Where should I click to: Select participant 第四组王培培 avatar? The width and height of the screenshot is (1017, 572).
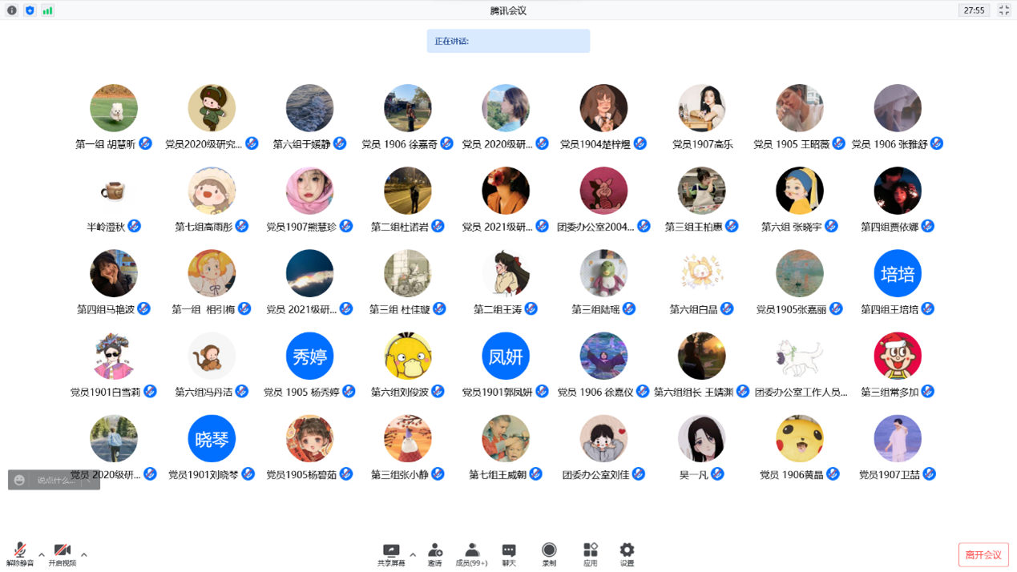tap(897, 274)
